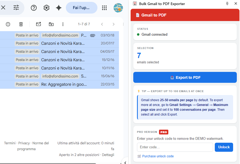Viewport: 240px width, 164px height.
Task: Open the email dated 03/10/18
Action: tap(59, 35)
